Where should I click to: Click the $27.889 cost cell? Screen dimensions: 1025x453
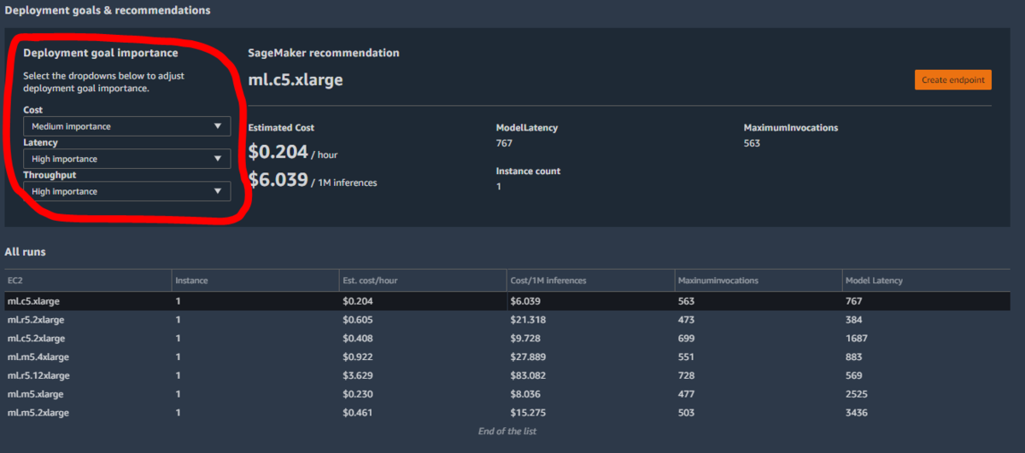[x=529, y=357]
